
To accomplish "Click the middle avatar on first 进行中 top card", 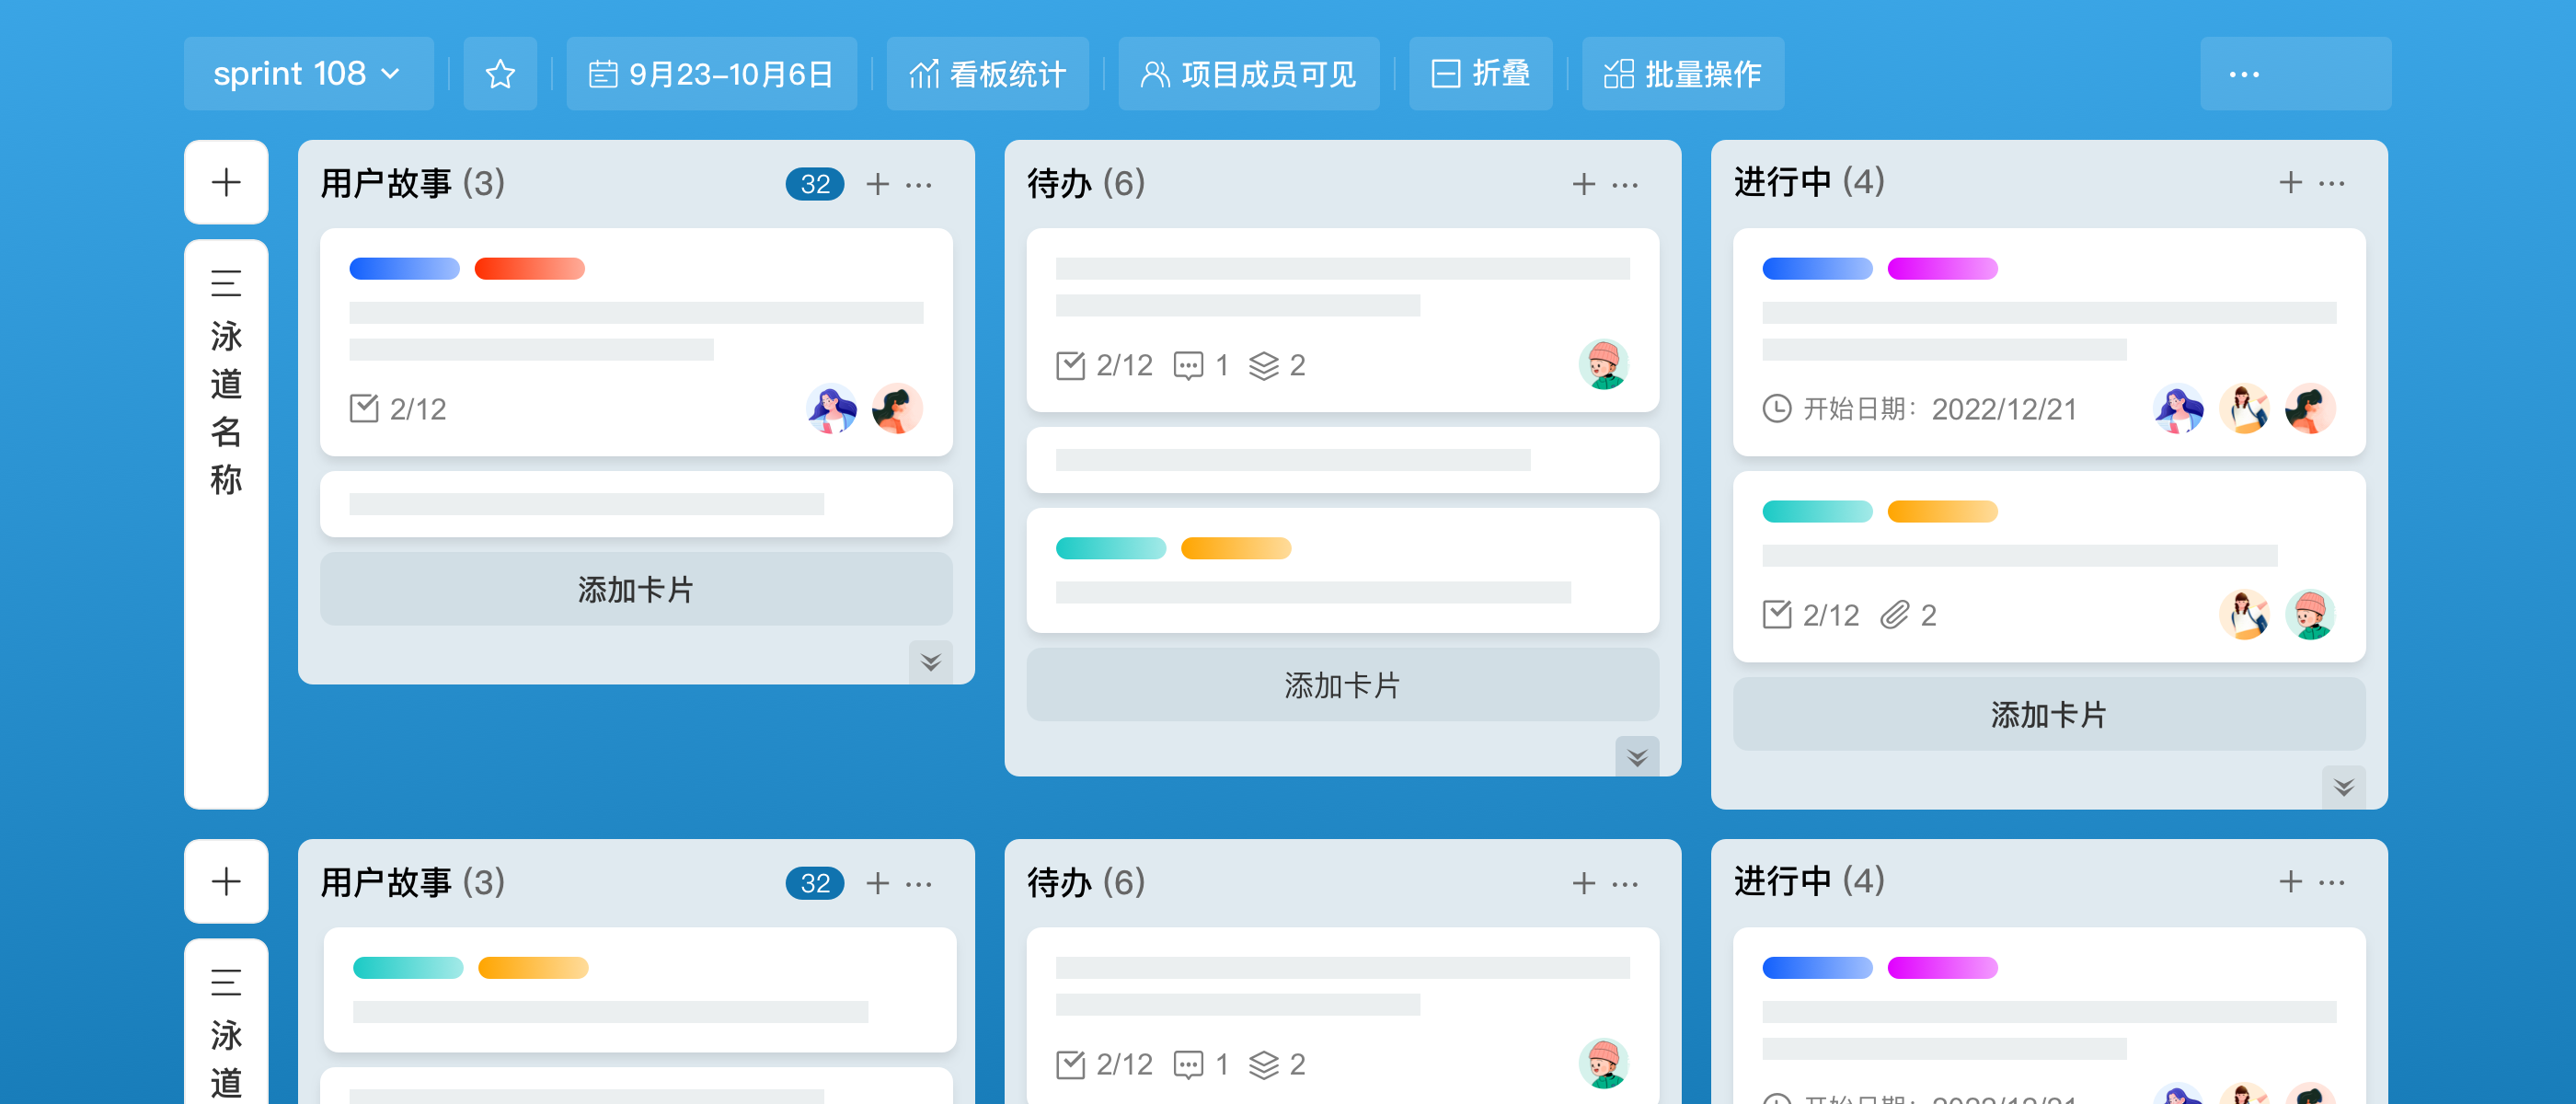I will (x=2244, y=408).
